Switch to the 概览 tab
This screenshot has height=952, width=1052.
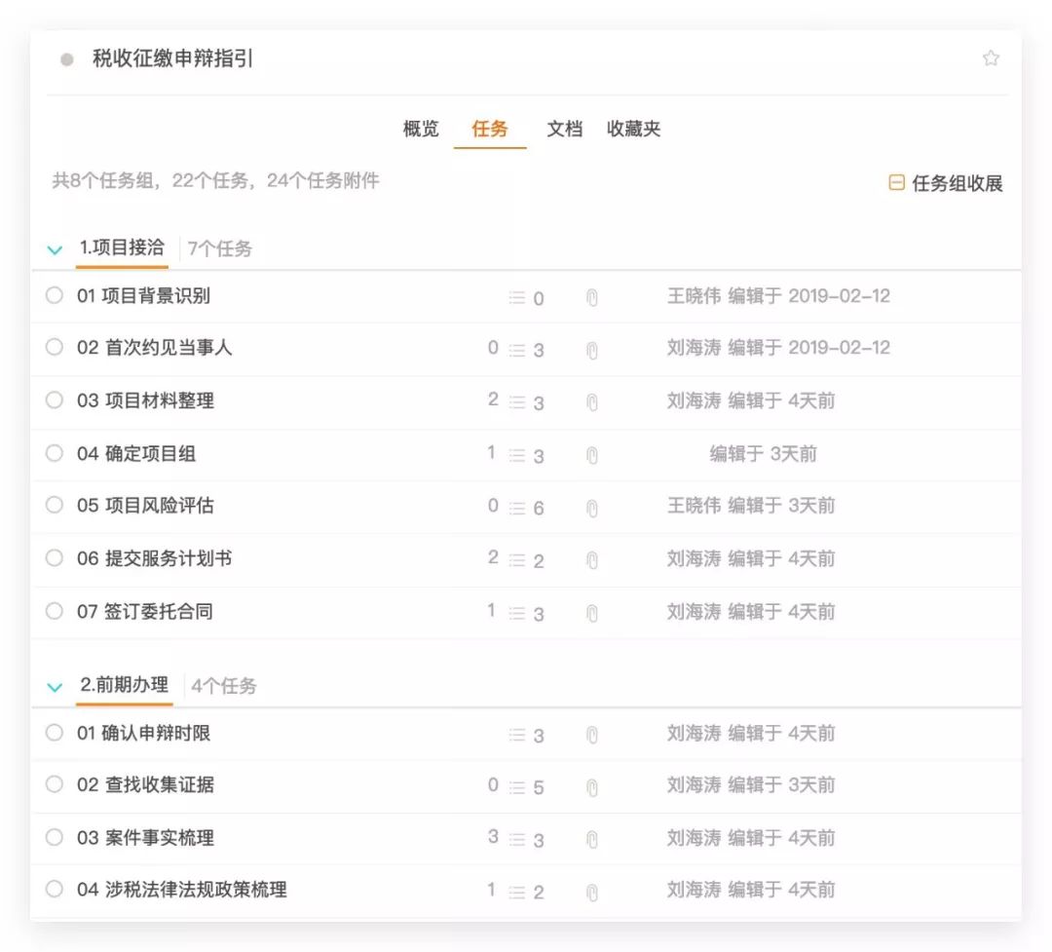click(421, 129)
